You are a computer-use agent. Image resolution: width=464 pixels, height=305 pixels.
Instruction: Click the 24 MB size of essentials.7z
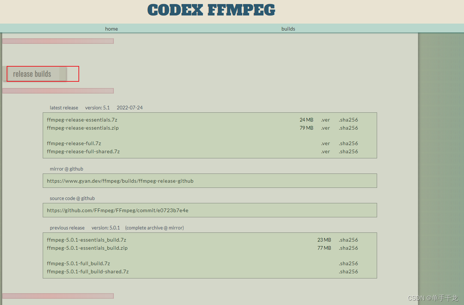tap(306, 120)
